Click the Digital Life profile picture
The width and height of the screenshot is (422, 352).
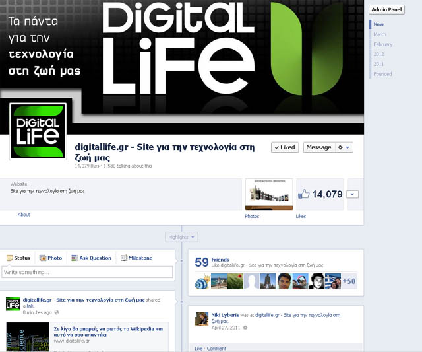tap(38, 131)
